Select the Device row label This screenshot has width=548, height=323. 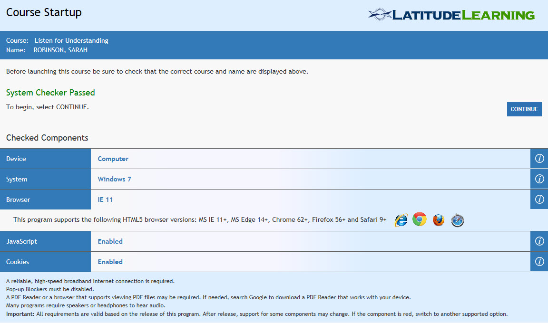click(x=16, y=159)
